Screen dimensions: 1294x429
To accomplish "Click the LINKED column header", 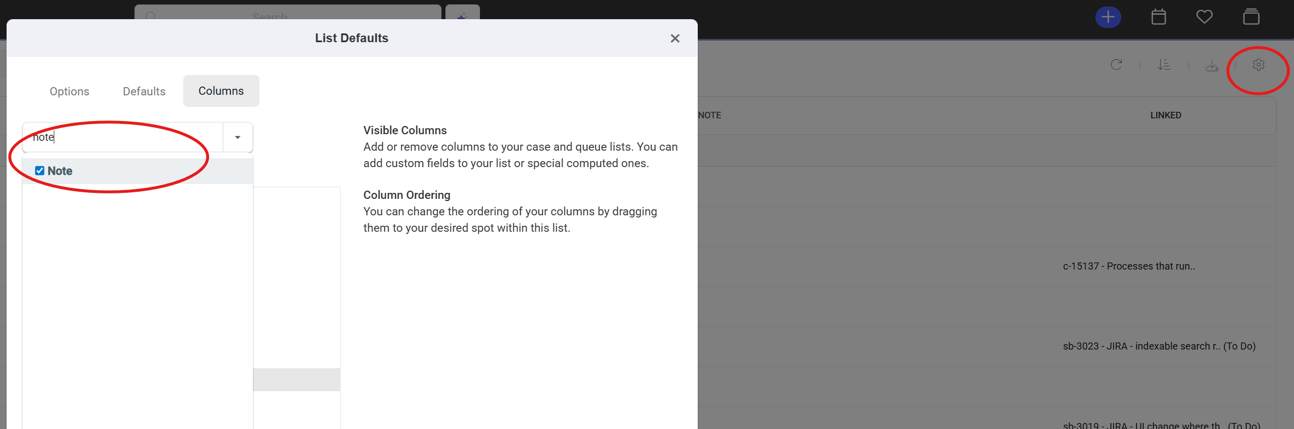I will [x=1166, y=115].
